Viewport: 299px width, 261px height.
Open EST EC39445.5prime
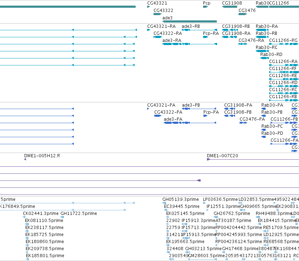182,206
